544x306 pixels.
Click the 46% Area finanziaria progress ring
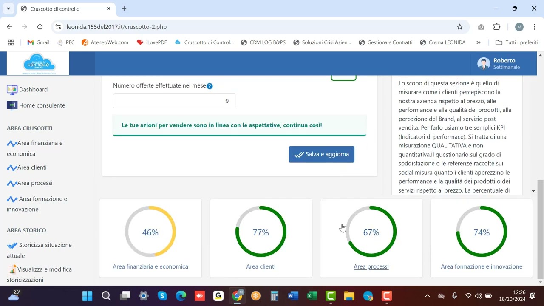150,232
